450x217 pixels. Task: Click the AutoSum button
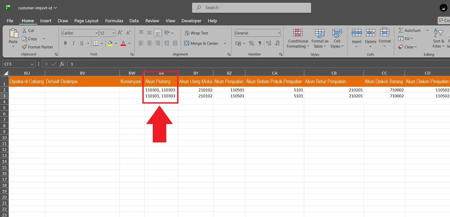[x=410, y=31]
